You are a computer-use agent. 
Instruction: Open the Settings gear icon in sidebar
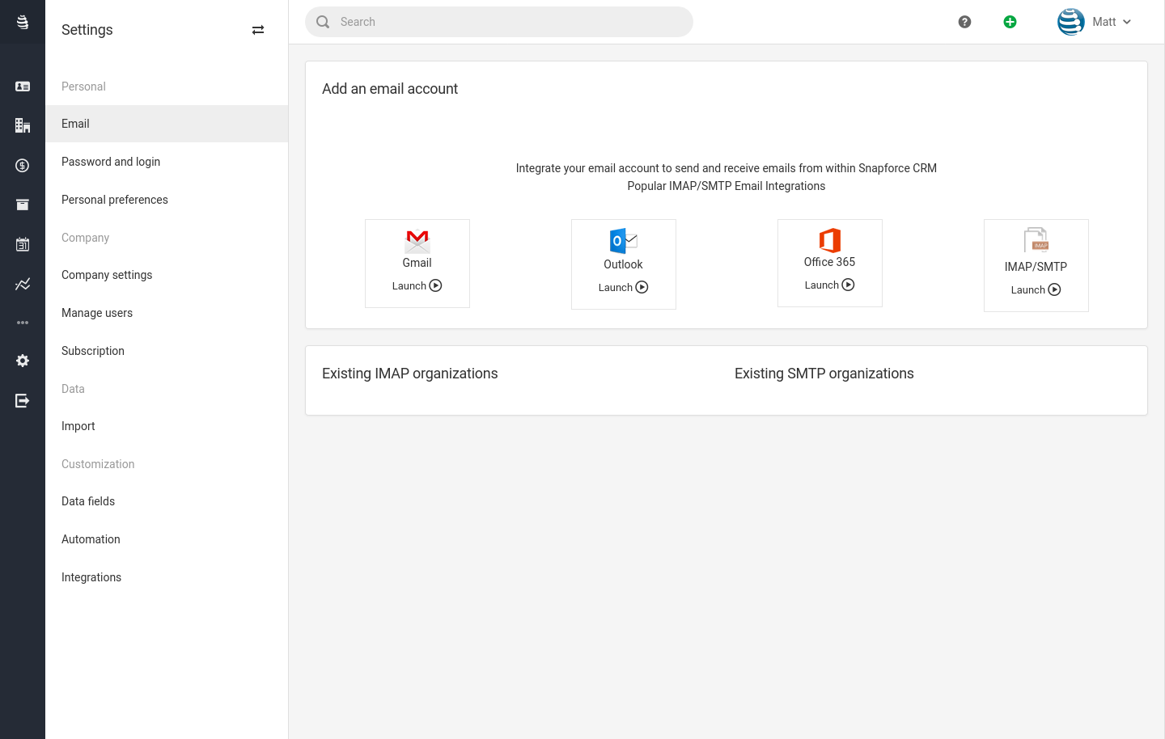coord(23,361)
